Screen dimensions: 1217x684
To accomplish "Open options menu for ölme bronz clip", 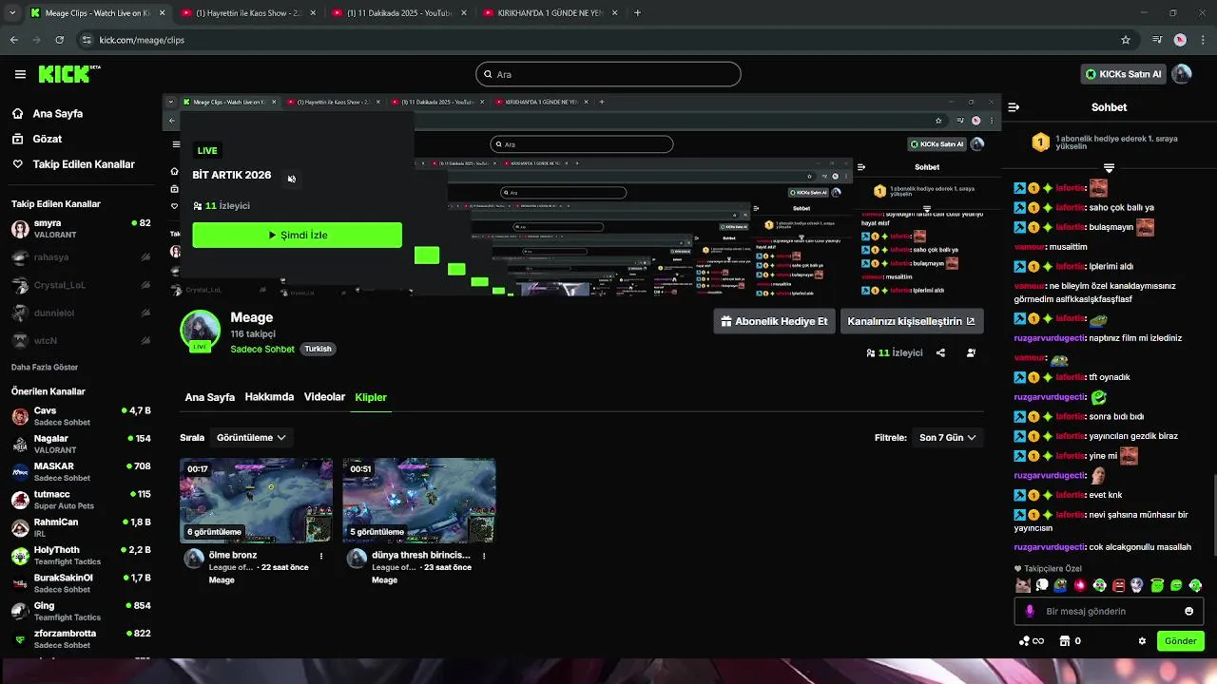I will pos(321,556).
